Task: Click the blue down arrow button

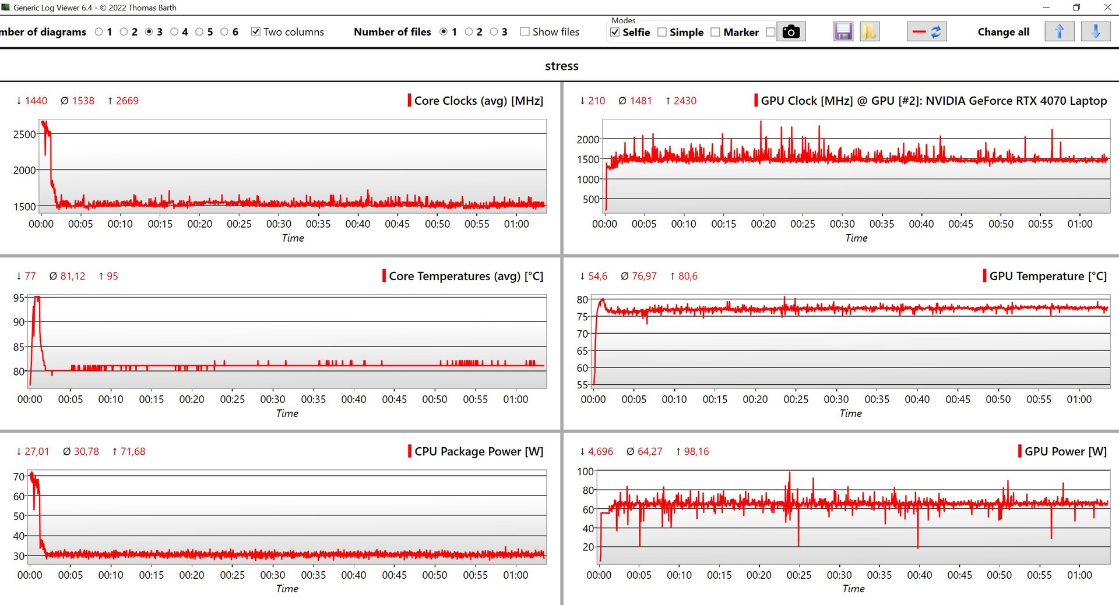Action: click(x=1095, y=32)
